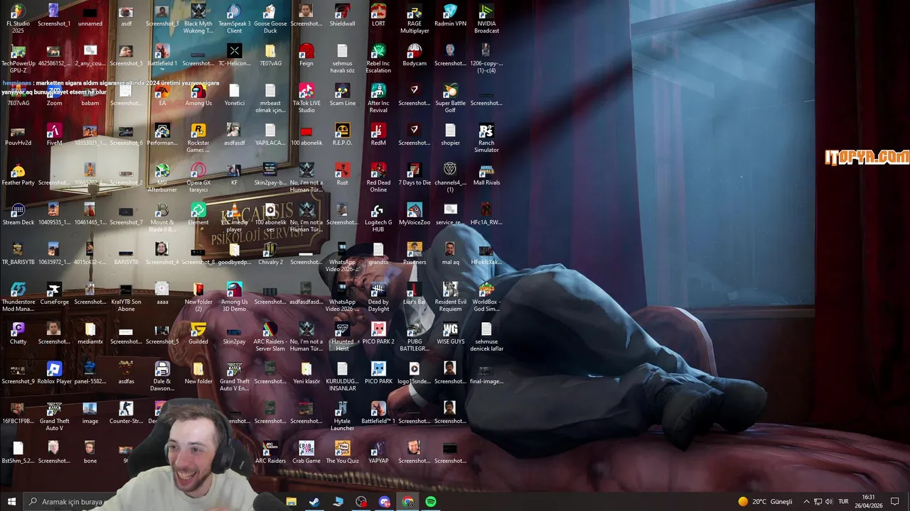The height and width of the screenshot is (511, 910).
Task: Open the Dead by Daylight icon
Action: click(378, 297)
